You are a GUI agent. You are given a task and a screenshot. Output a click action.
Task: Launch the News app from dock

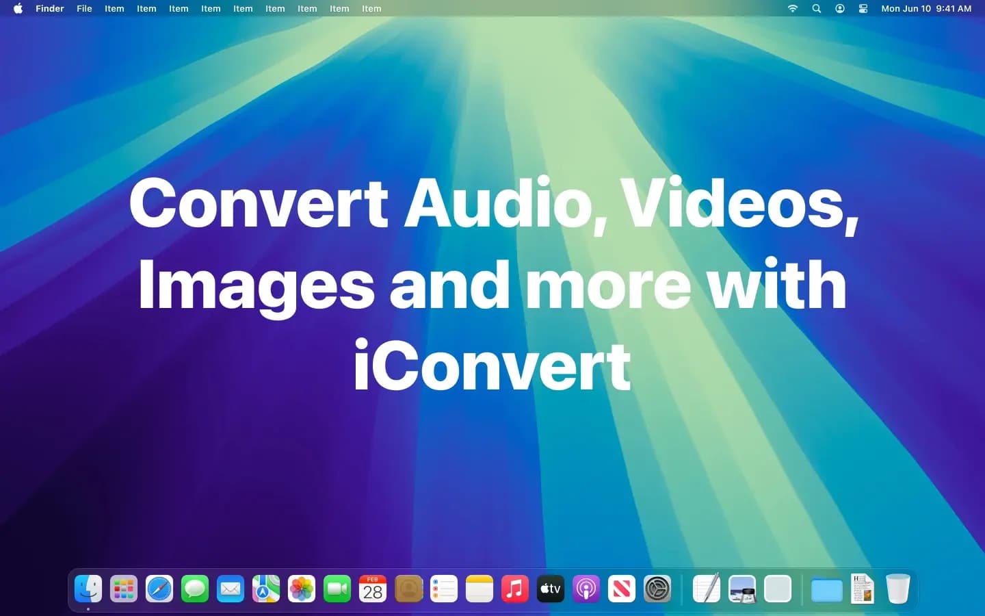click(x=622, y=589)
